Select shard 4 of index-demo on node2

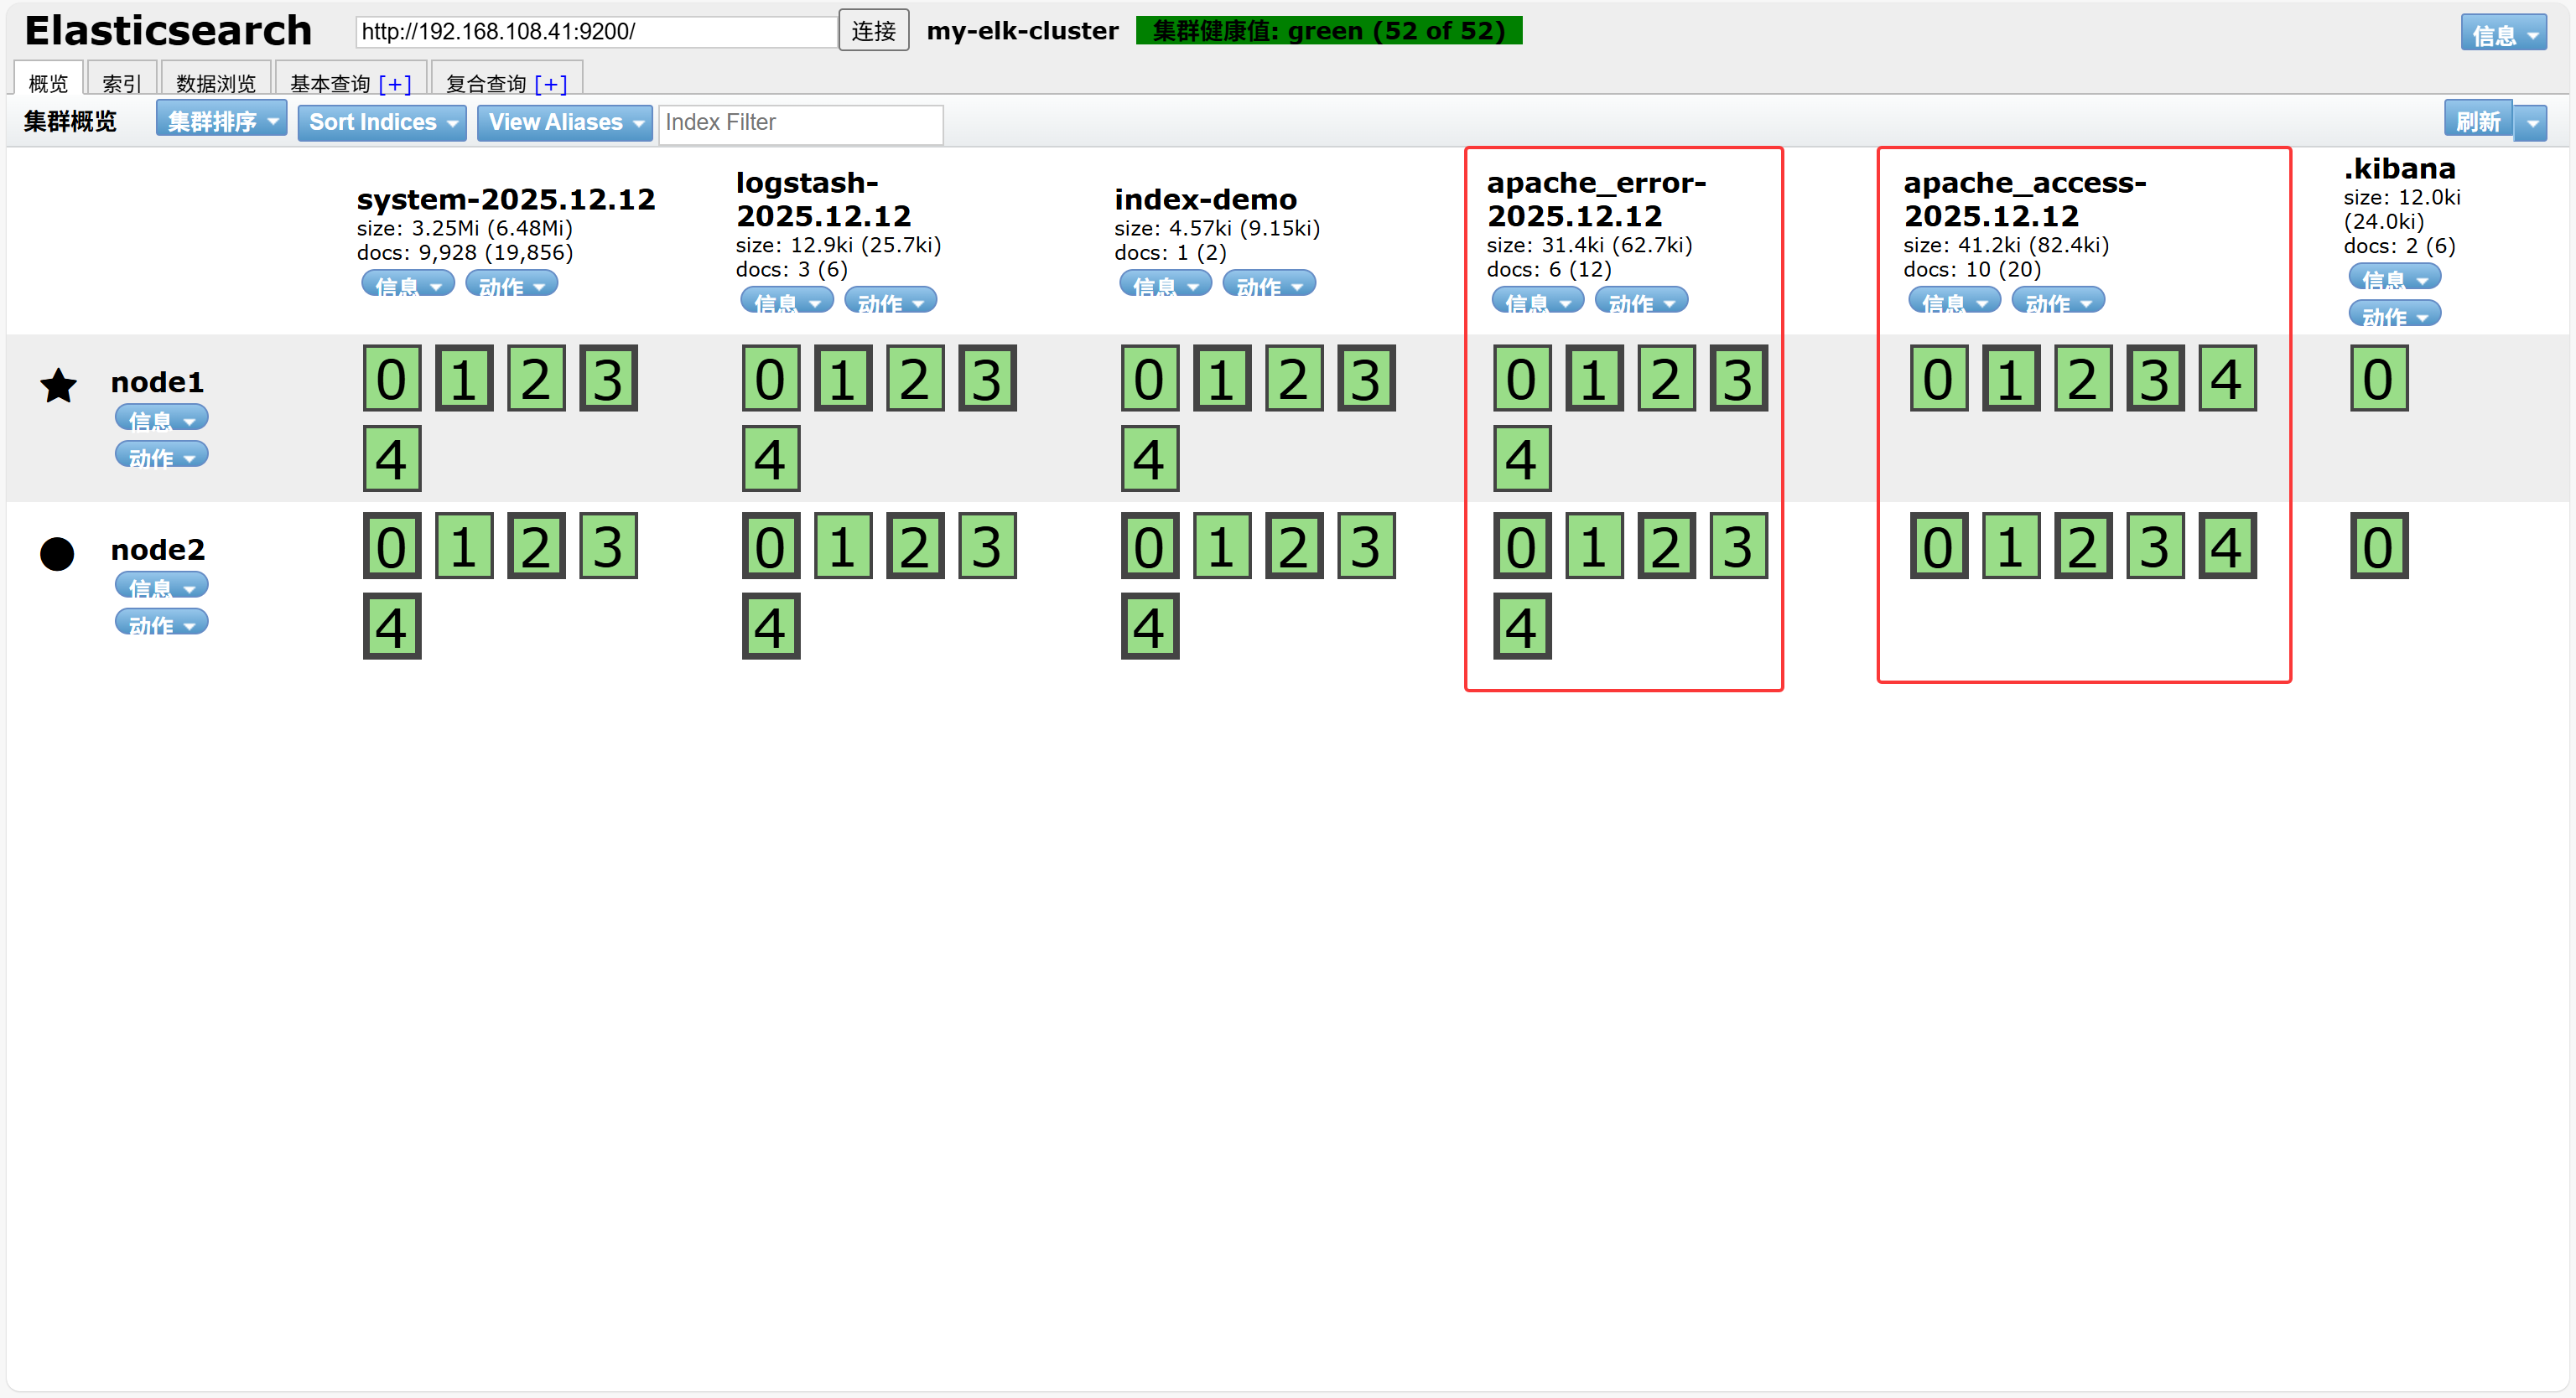pos(1150,627)
